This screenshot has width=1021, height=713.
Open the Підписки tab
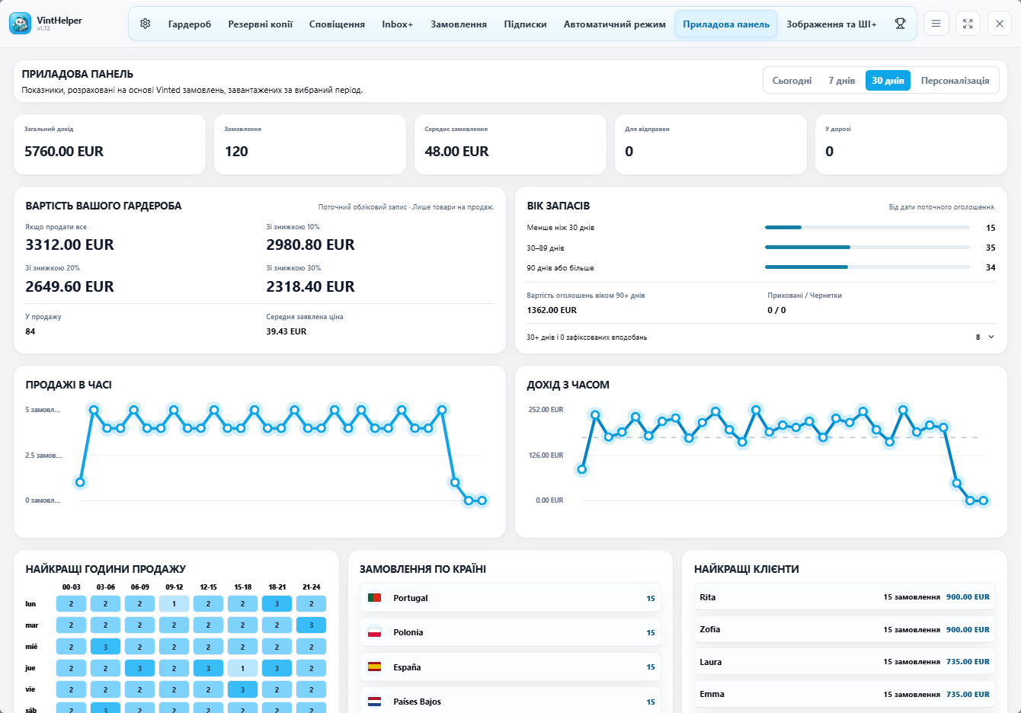coord(525,24)
